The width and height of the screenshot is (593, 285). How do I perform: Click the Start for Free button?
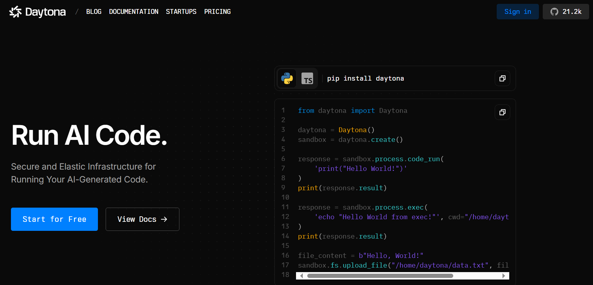[x=54, y=219]
